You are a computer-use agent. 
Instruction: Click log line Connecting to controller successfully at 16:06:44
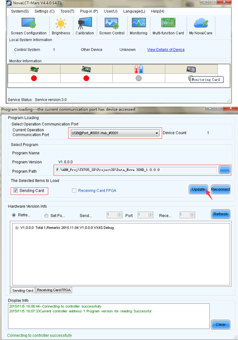pos(55,306)
